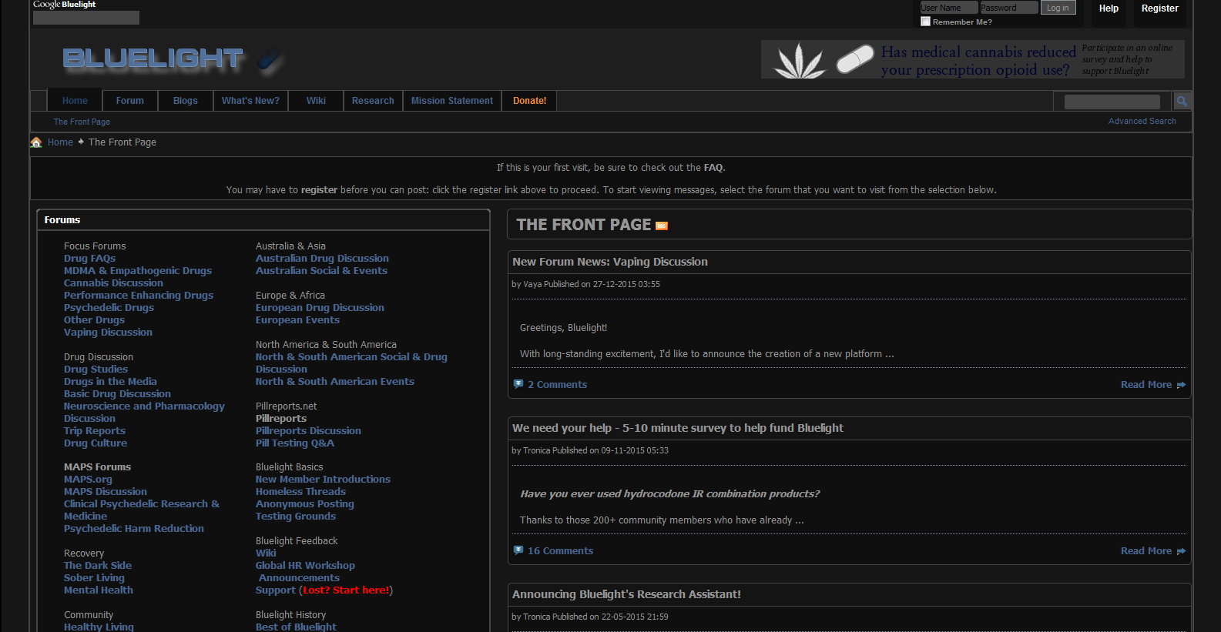Viewport: 1221px width, 632px height.
Task: Open the What's New? tab
Action: click(250, 101)
